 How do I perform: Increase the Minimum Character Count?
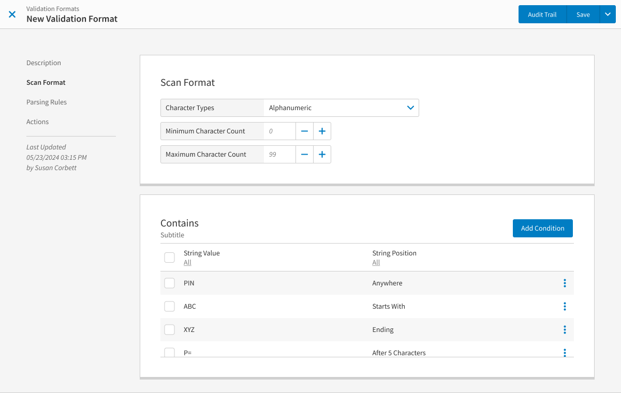point(322,131)
